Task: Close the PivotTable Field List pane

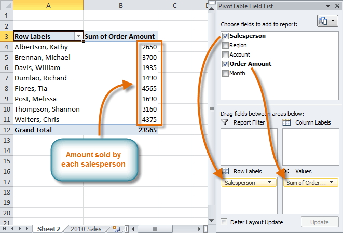Action: coord(336,6)
